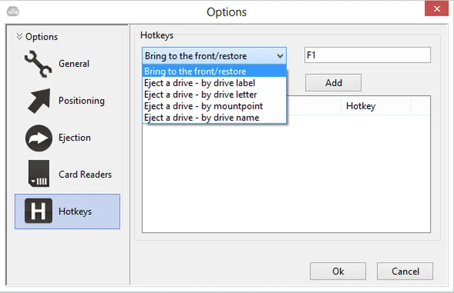
Task: Click the Hotkeys H icon
Action: [x=39, y=211]
